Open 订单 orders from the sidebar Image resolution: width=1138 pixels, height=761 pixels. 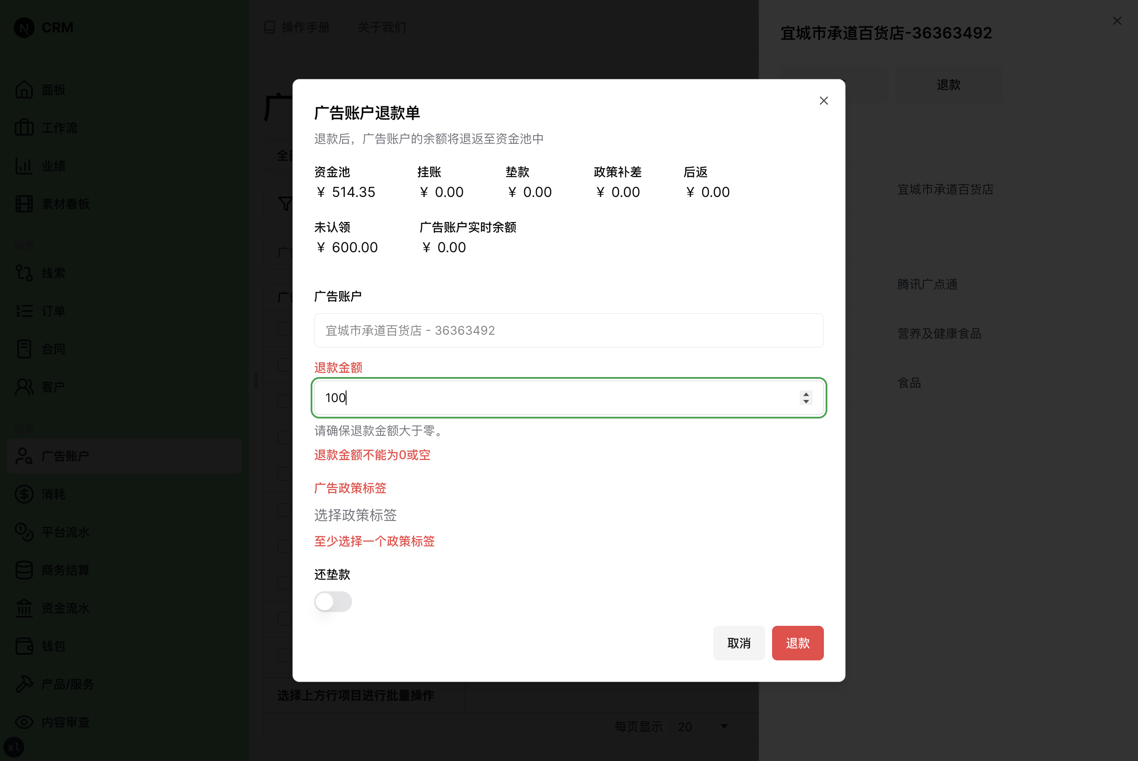[x=53, y=311]
